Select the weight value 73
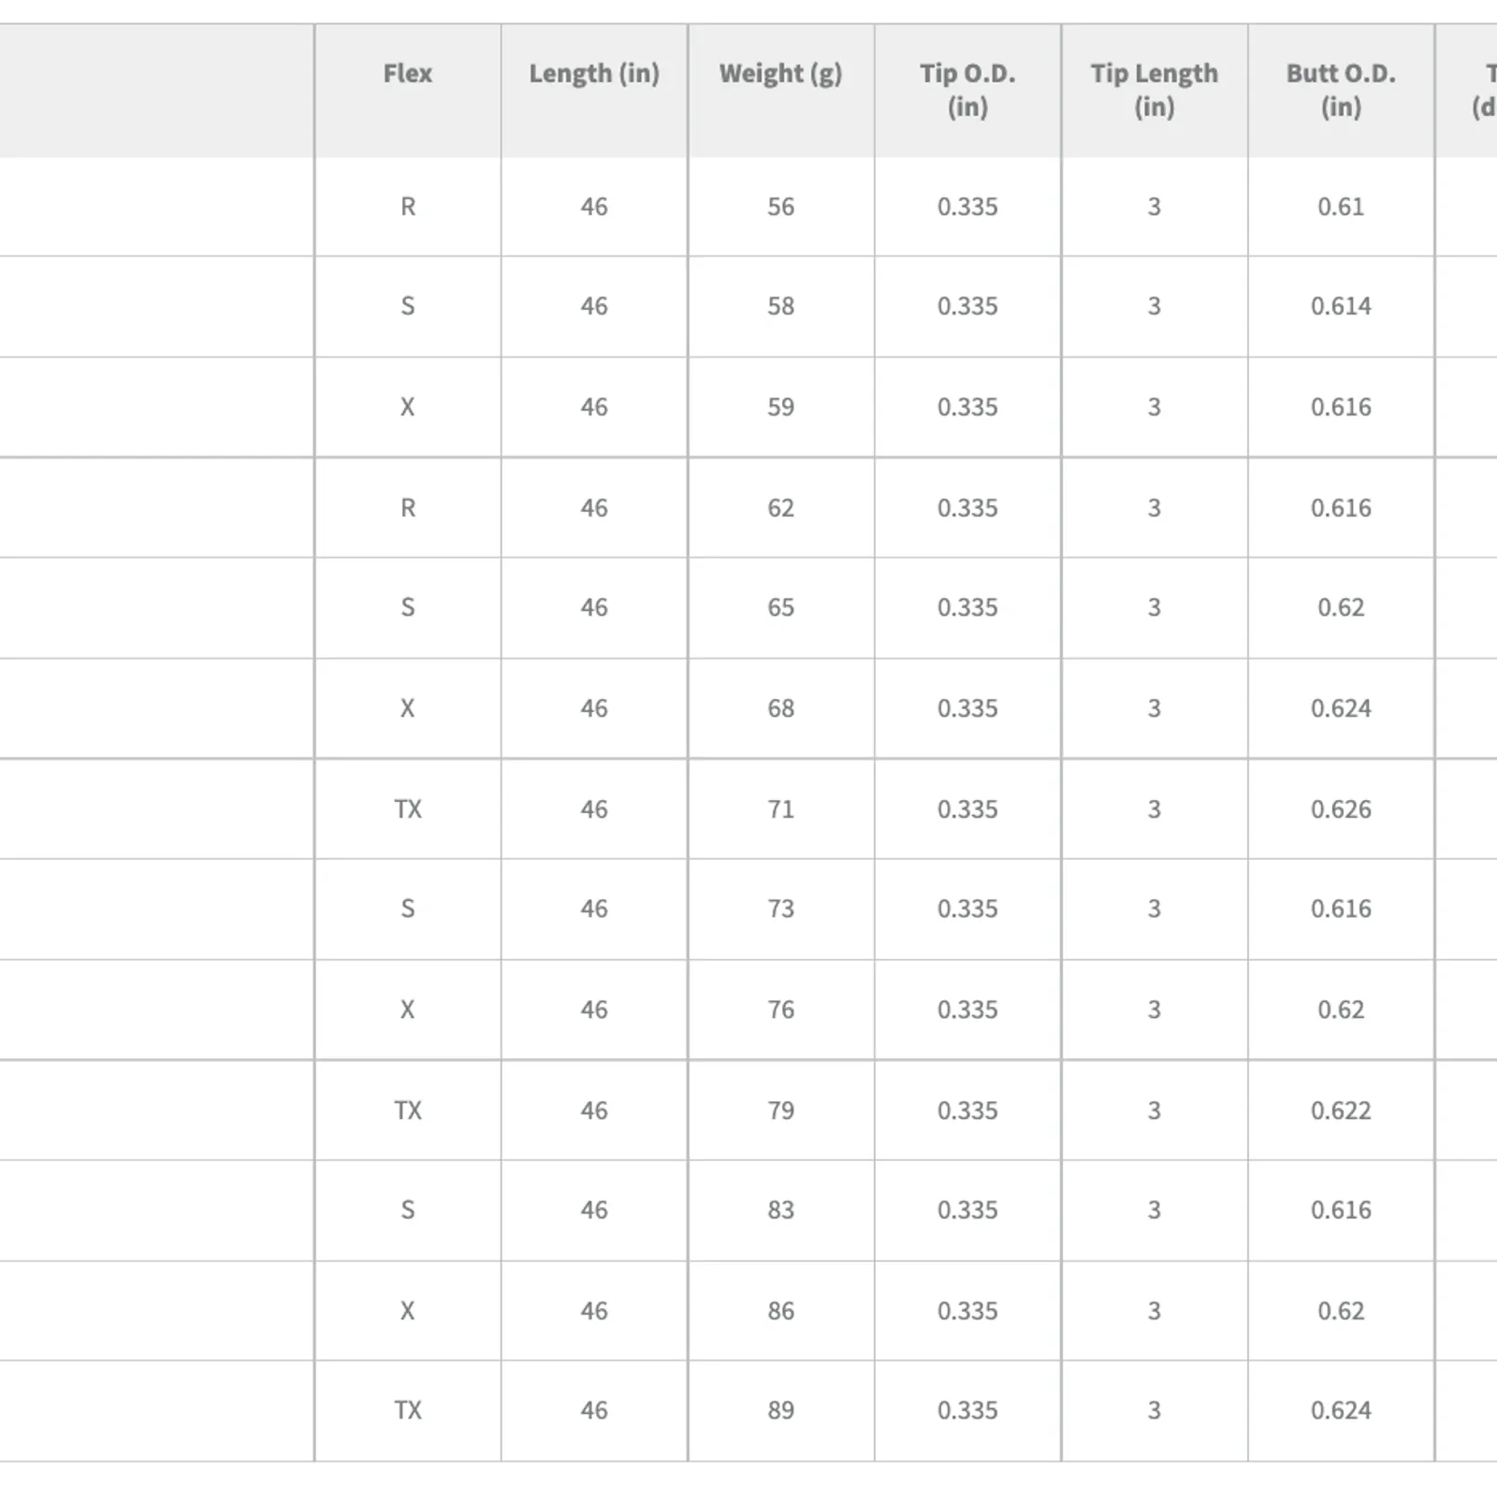 pyautogui.click(x=780, y=909)
